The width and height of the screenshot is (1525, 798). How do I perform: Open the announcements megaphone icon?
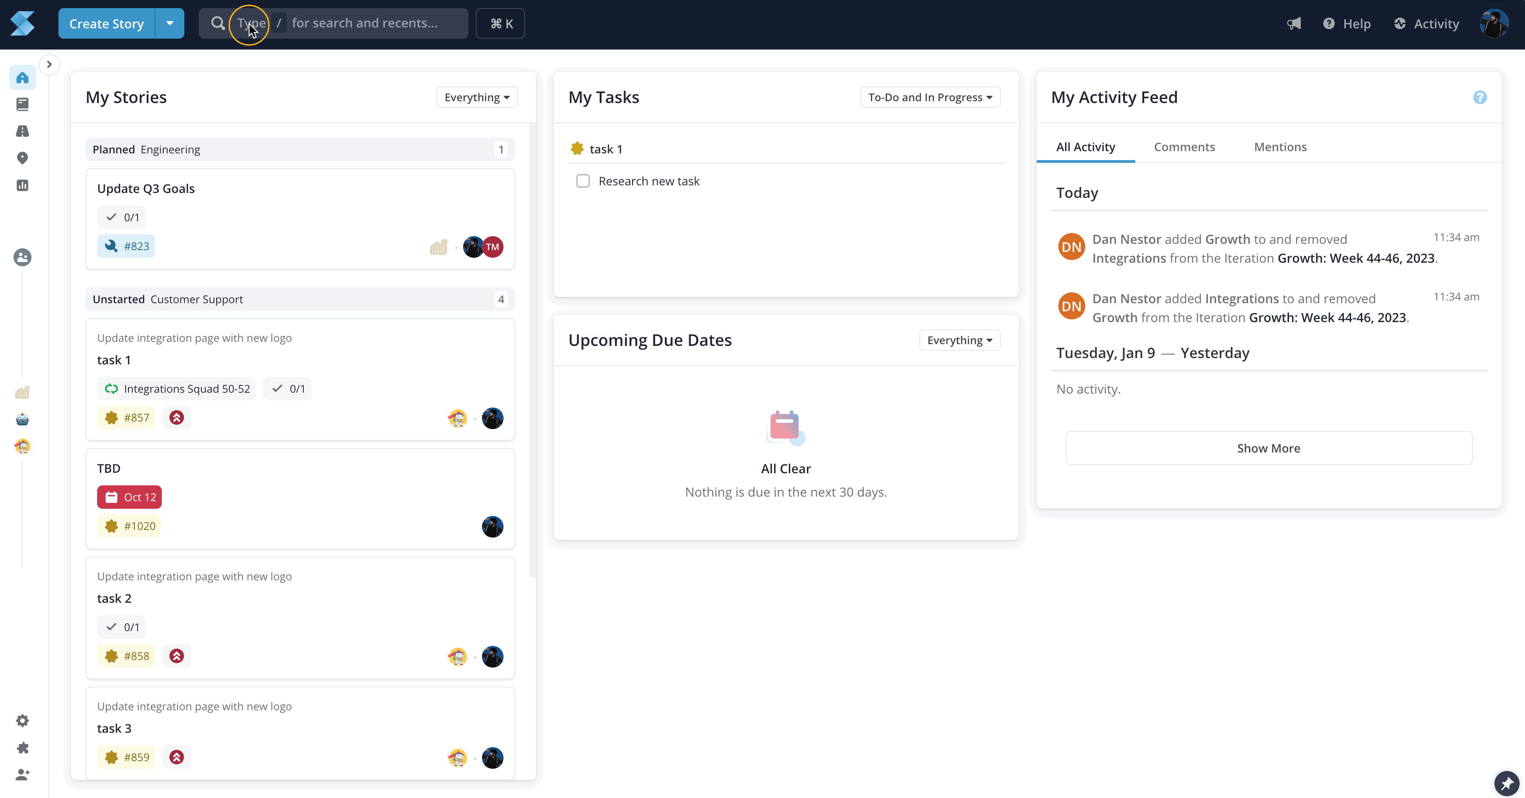(1294, 24)
